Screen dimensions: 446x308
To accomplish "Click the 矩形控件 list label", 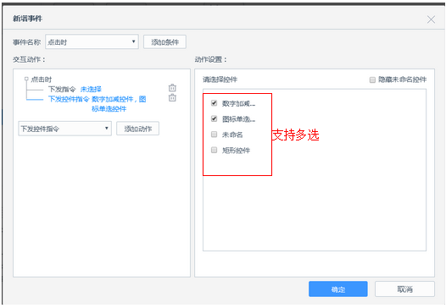I will click(236, 150).
